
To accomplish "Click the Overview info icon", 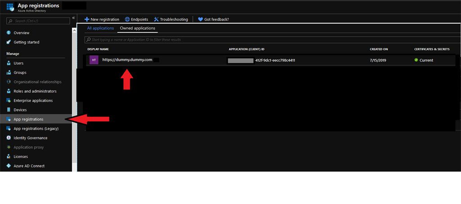I will (9, 33).
